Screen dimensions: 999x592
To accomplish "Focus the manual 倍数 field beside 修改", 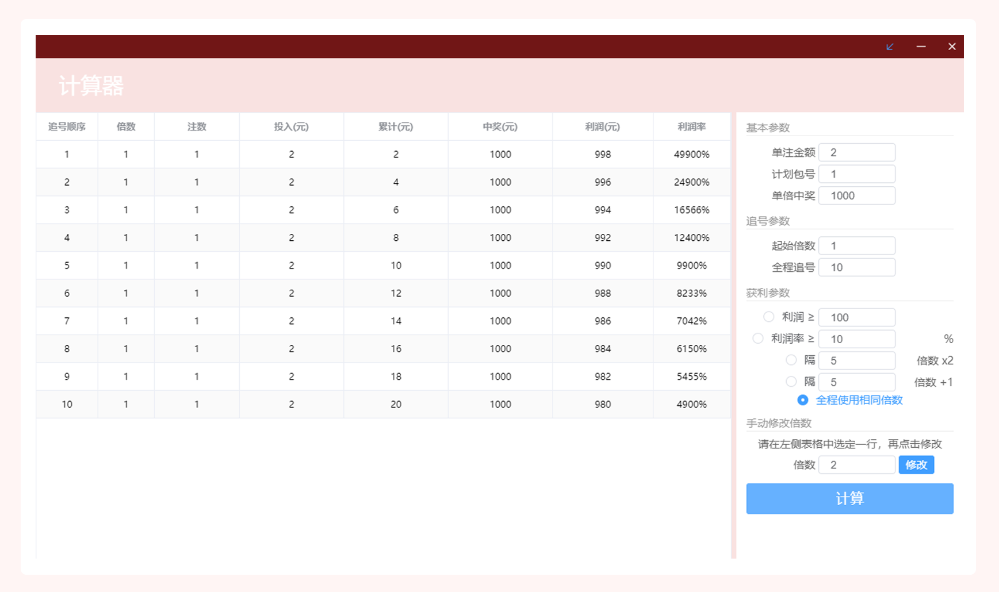I will [856, 465].
